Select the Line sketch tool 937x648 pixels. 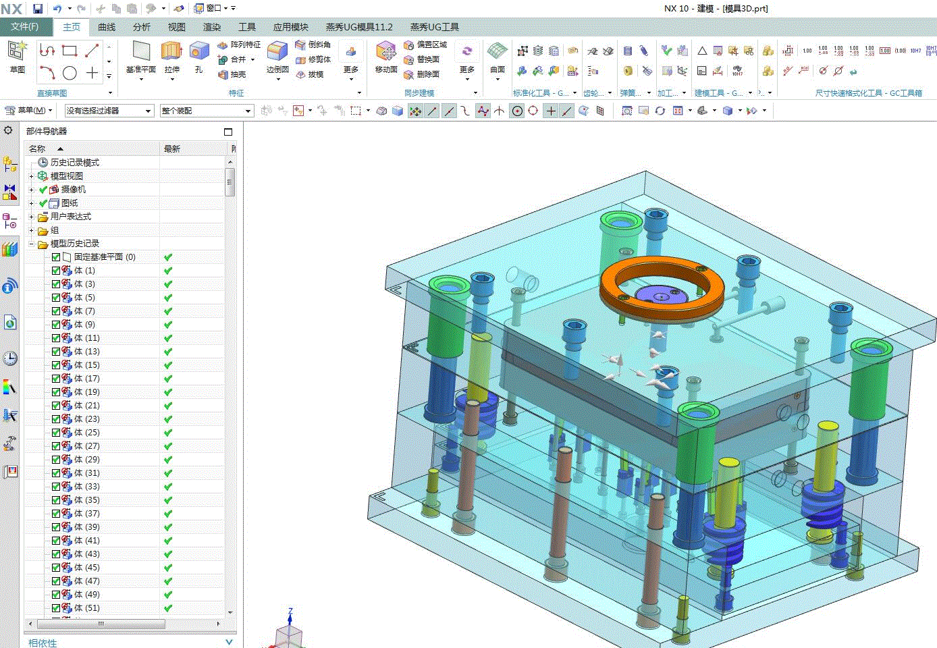tap(92, 50)
